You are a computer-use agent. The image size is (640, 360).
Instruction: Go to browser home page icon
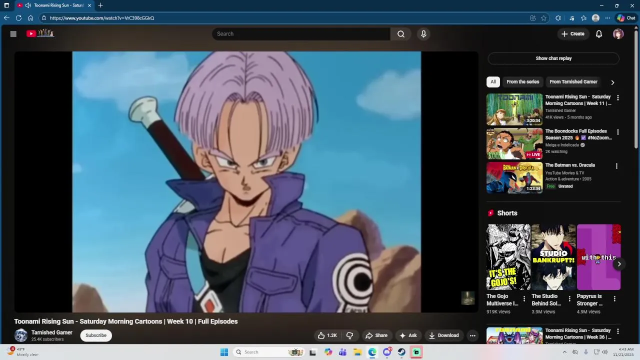(30, 18)
